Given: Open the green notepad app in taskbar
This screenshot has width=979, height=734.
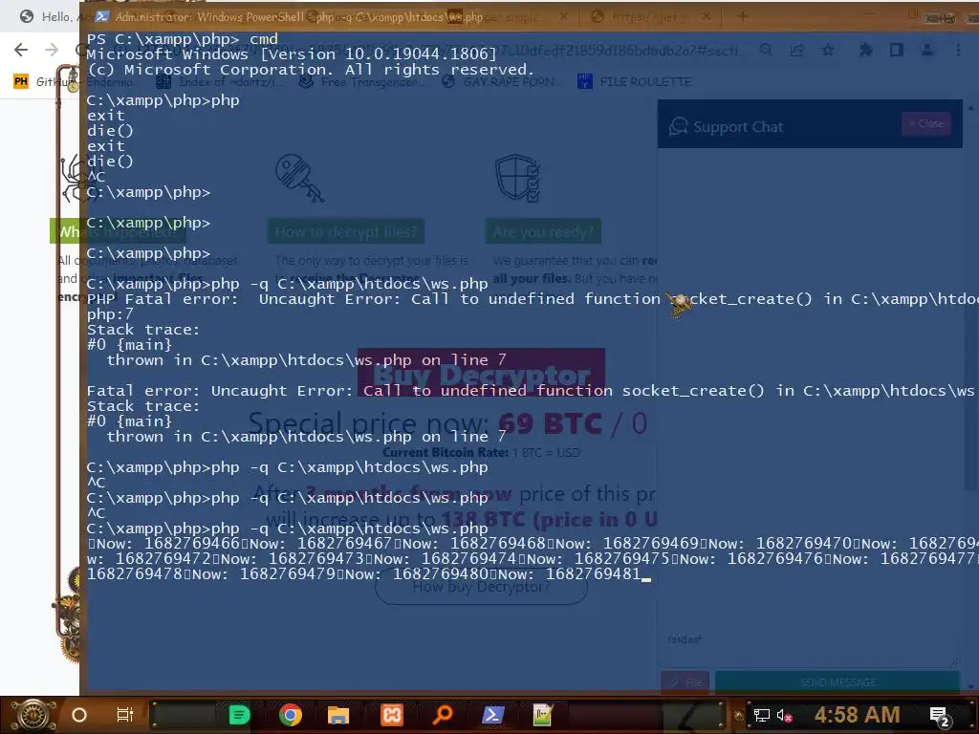Looking at the screenshot, I should tap(543, 715).
